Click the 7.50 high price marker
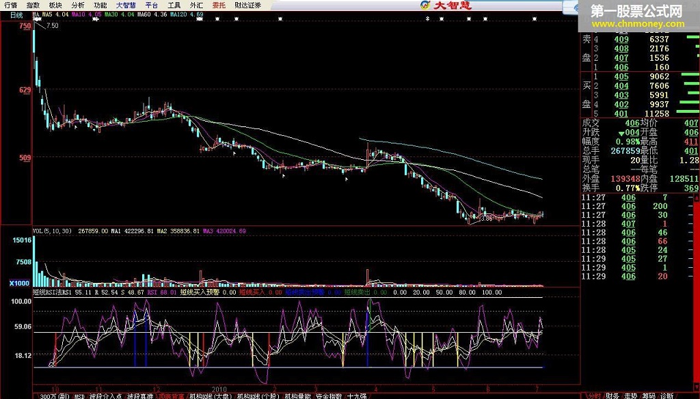The image size is (700, 399). (x=52, y=26)
